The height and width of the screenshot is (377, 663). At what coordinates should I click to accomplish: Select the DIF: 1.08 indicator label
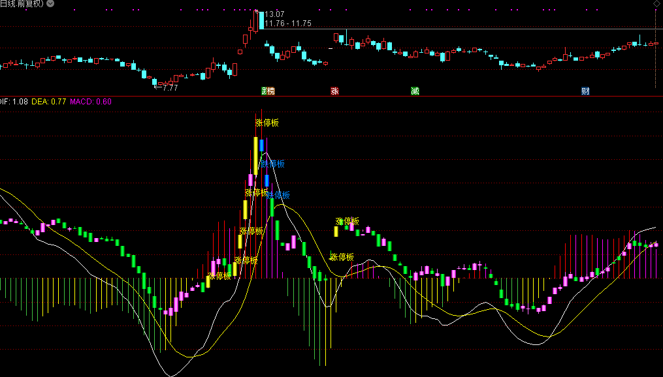click(x=13, y=101)
